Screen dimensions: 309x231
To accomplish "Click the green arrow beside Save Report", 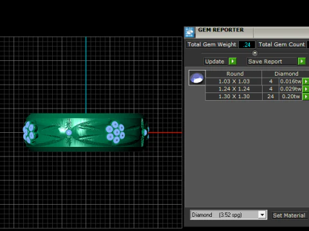I will click(x=302, y=62).
